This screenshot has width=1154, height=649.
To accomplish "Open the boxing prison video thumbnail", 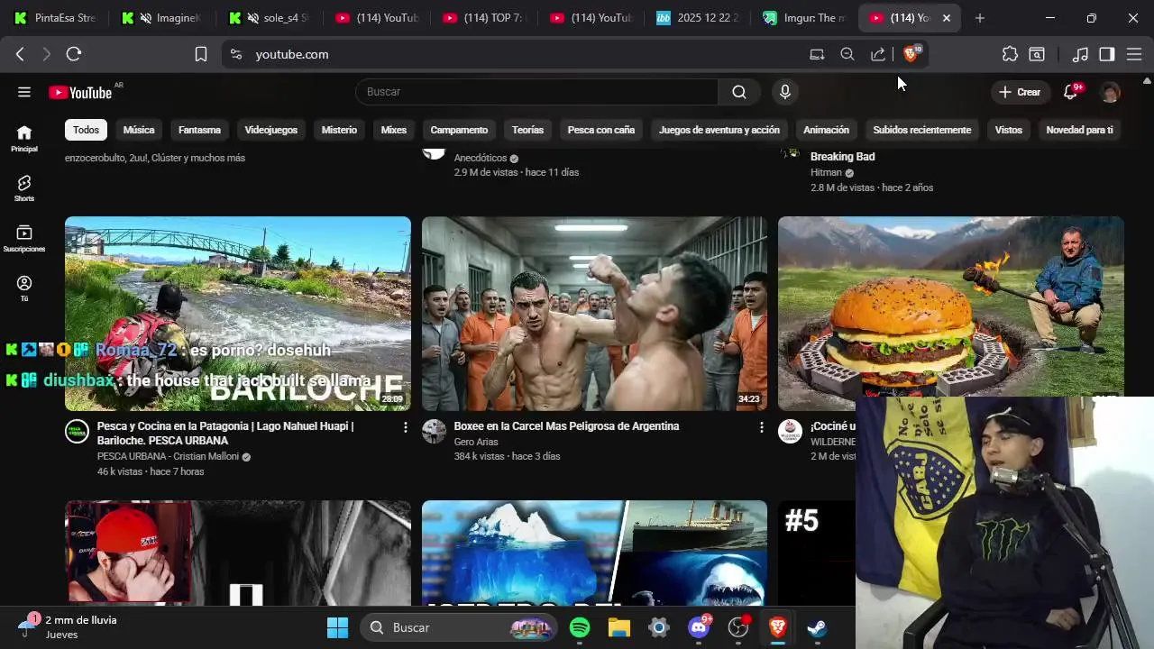I will [594, 314].
